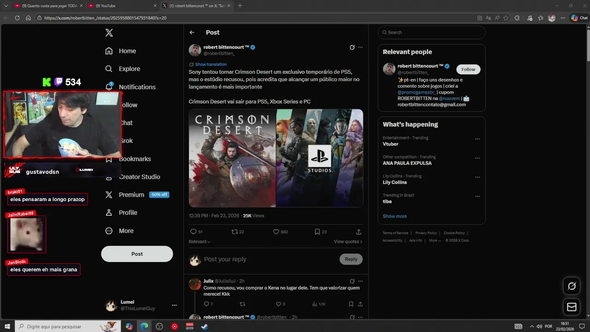Image resolution: width=590 pixels, height=332 pixels.
Task: Click the X Search box
Action: [431, 32]
